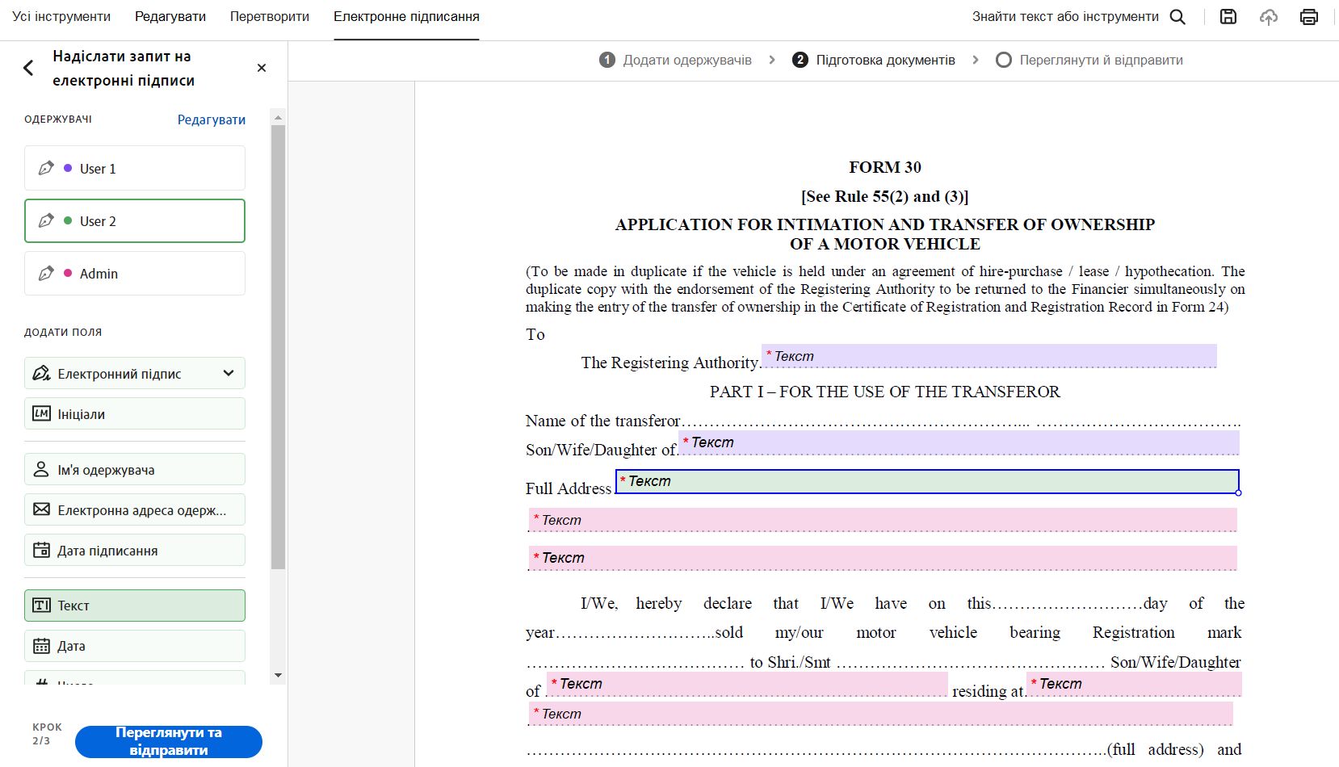The height and width of the screenshot is (767, 1339).
Task: Click pink text field after 'of'
Action: (747, 684)
